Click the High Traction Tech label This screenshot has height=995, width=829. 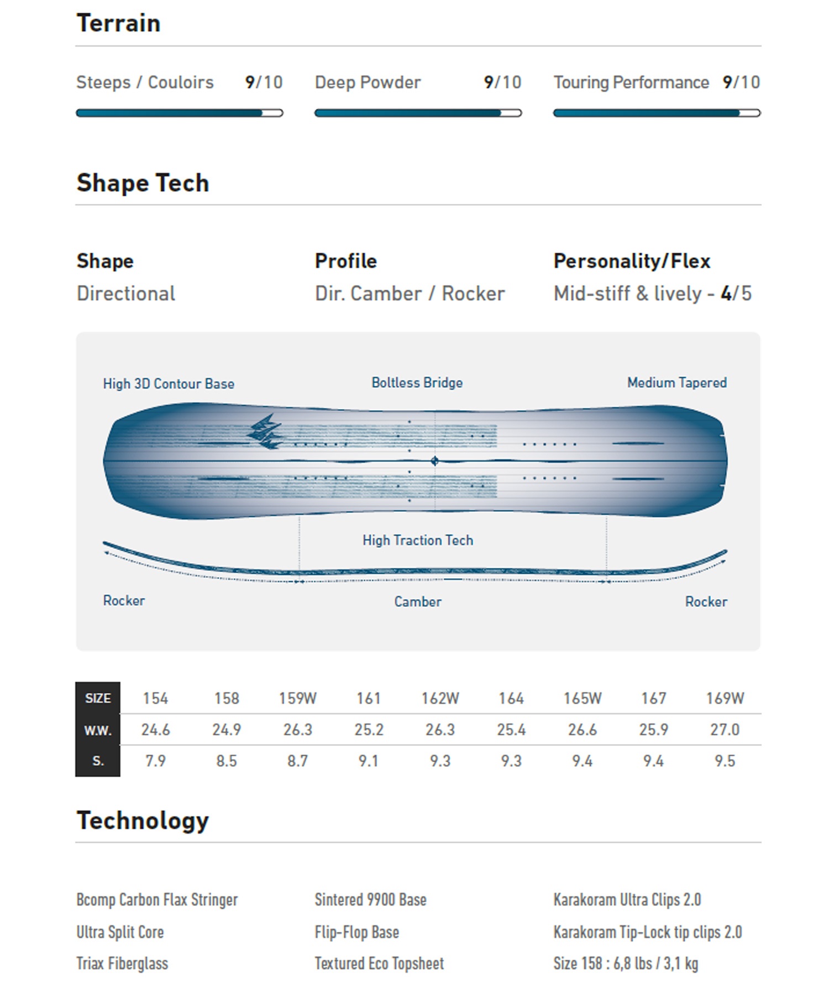pos(418,540)
